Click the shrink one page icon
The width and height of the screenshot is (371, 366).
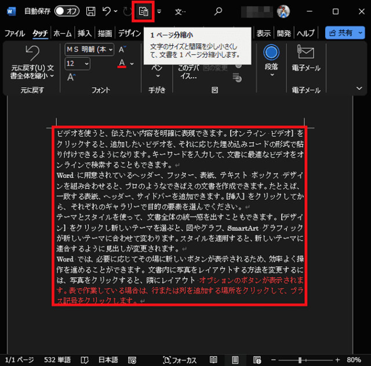pos(143,11)
